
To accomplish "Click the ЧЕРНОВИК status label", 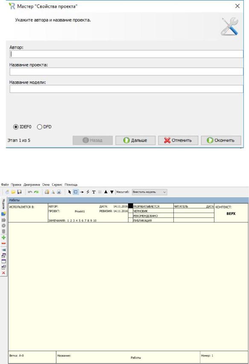I will [141, 211].
